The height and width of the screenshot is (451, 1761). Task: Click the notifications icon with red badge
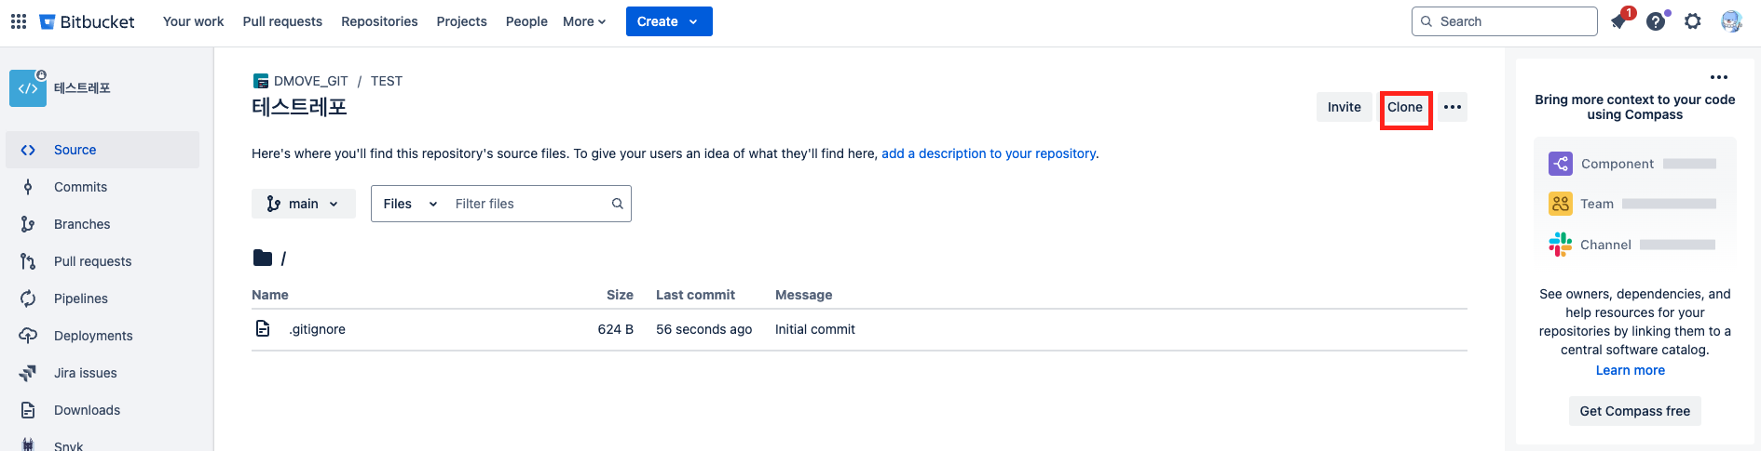[1619, 21]
